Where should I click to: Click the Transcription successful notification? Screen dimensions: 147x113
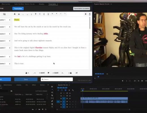82,8
